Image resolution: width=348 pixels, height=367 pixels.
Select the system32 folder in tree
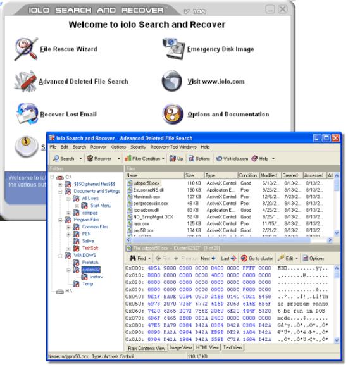point(91,270)
